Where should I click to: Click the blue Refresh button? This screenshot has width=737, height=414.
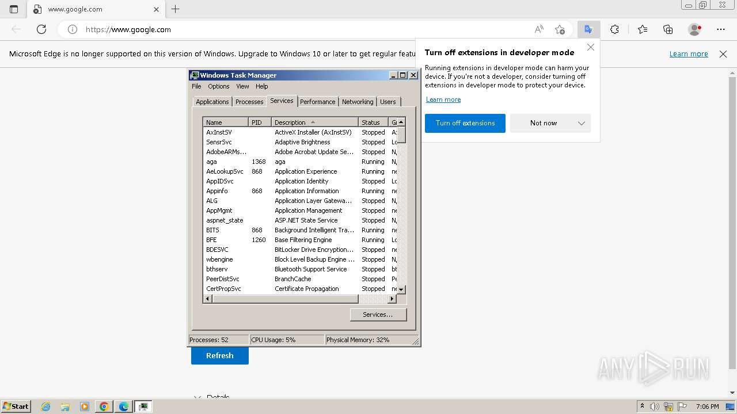[x=220, y=355]
